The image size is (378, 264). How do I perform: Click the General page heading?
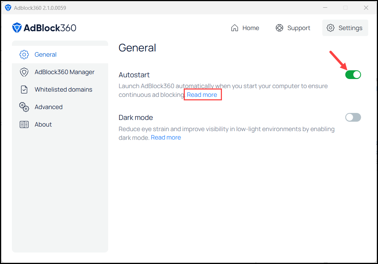(137, 48)
